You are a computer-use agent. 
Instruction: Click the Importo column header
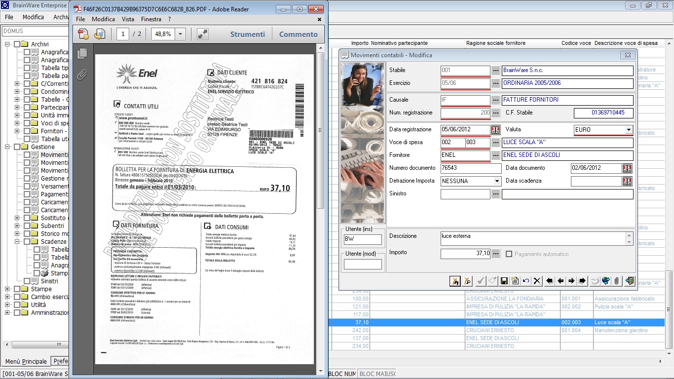pyautogui.click(x=360, y=43)
